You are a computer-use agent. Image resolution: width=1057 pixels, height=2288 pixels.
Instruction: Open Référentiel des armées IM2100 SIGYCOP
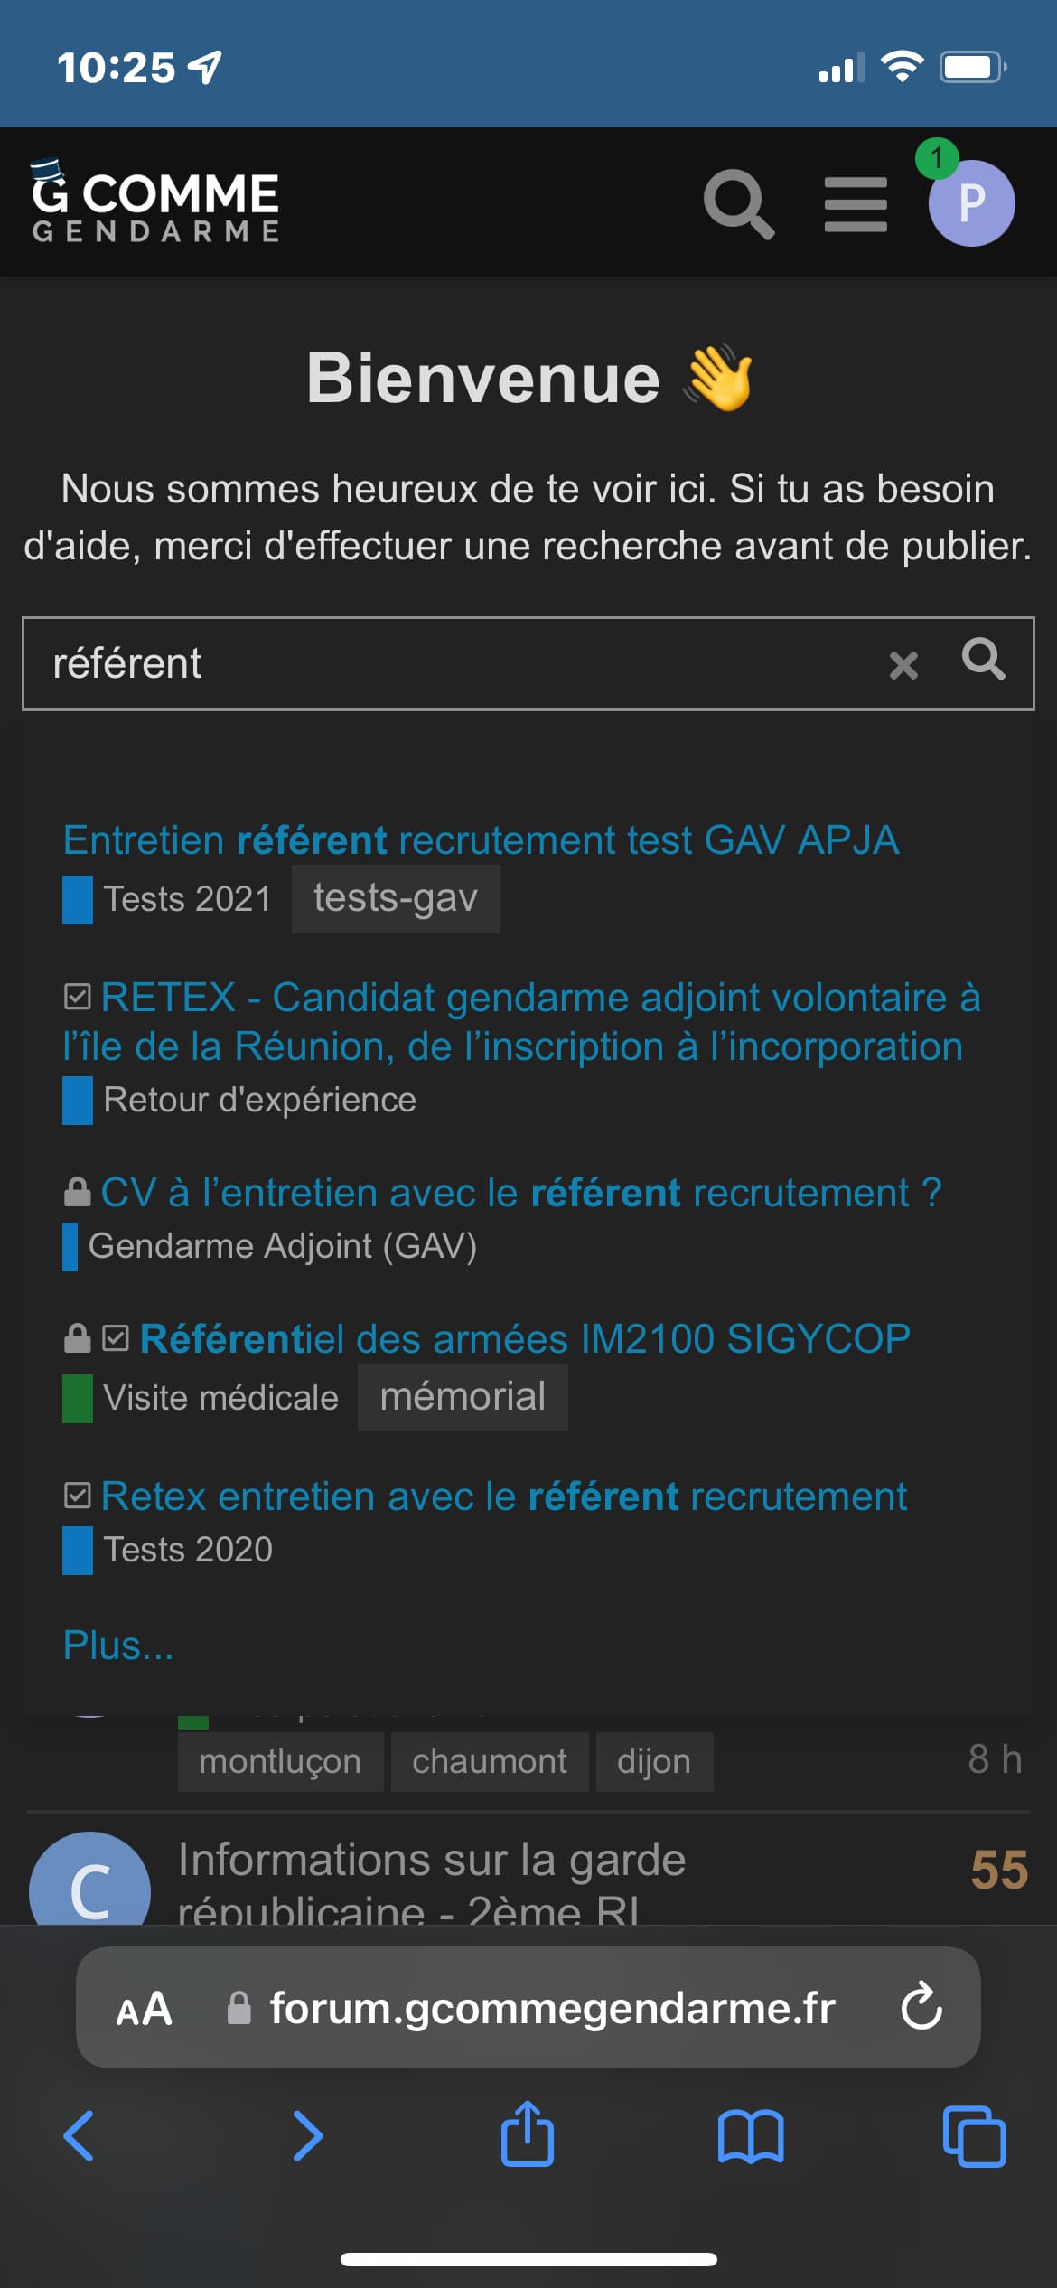pos(524,1338)
